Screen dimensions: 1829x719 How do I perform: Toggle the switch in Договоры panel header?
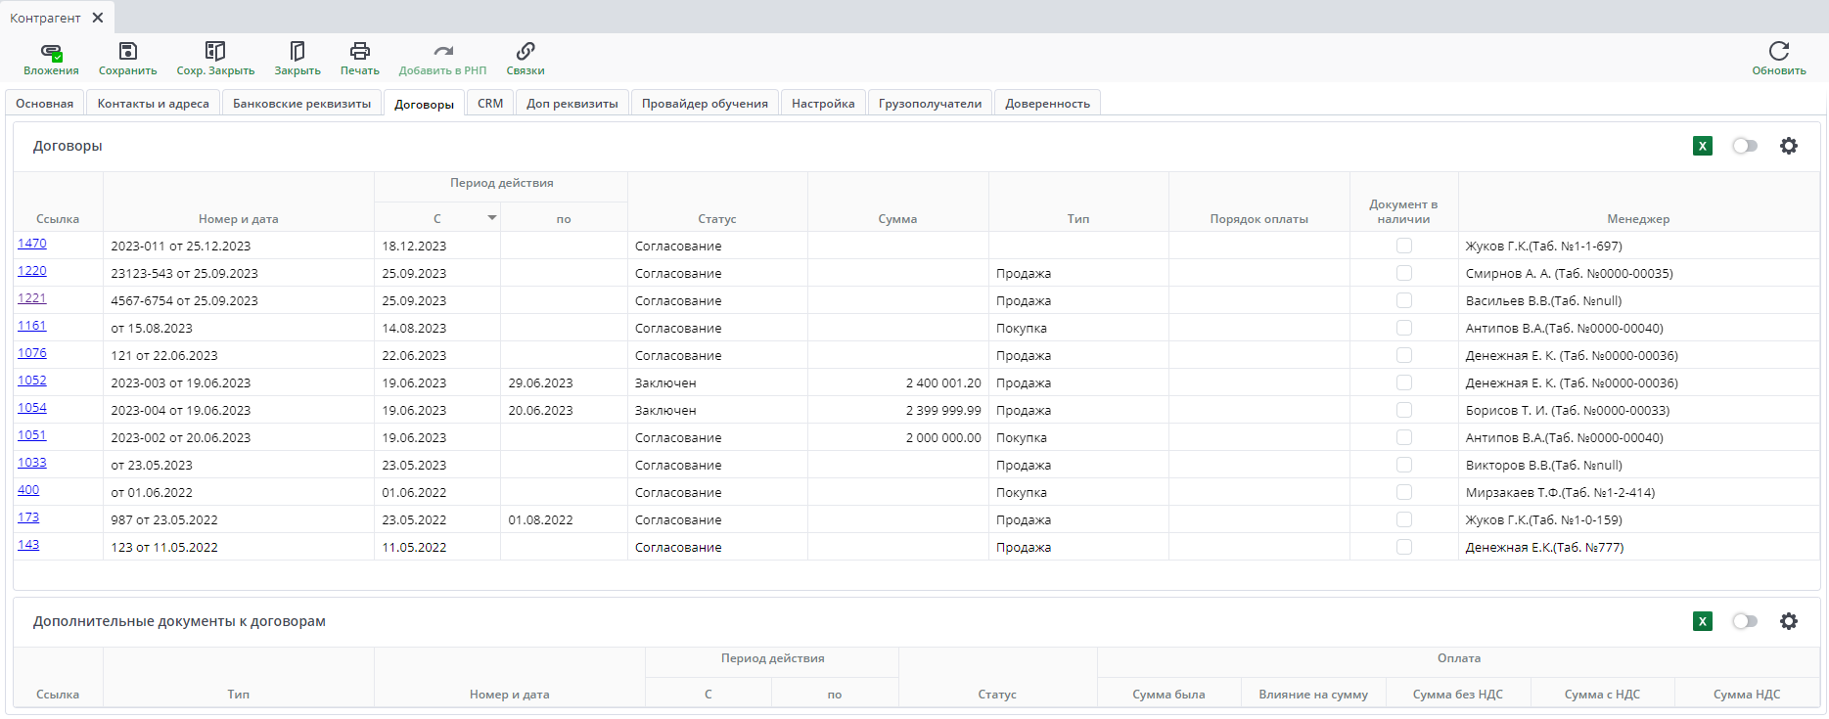[1745, 146]
